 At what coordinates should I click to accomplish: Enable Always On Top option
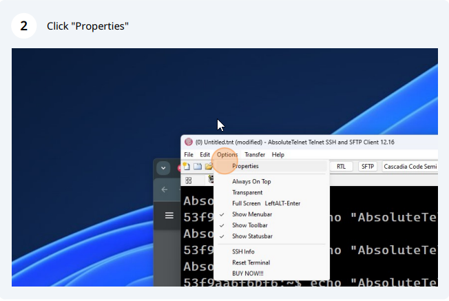pyautogui.click(x=251, y=182)
